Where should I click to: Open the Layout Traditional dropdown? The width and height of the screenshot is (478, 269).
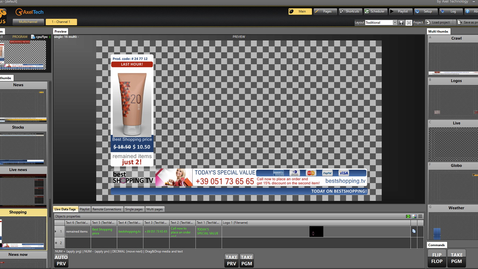[x=395, y=23]
